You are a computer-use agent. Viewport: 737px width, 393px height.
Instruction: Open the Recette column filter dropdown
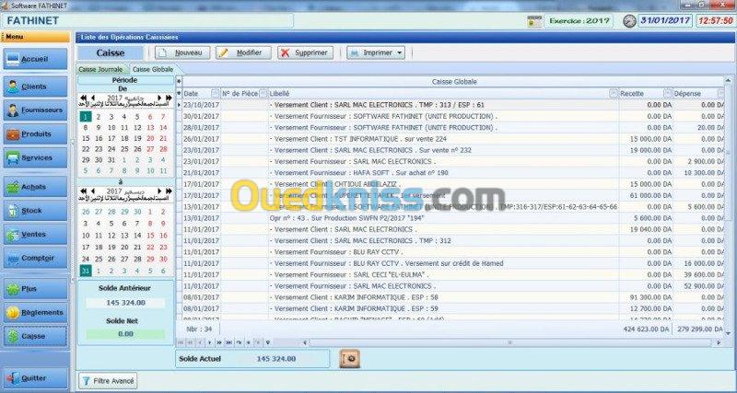coord(668,94)
